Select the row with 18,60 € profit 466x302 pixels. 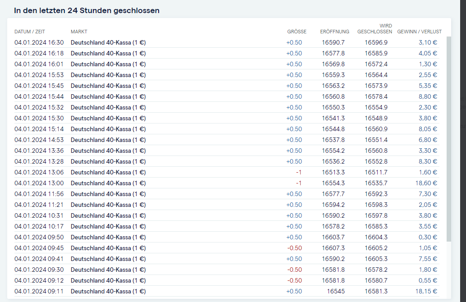point(226,183)
